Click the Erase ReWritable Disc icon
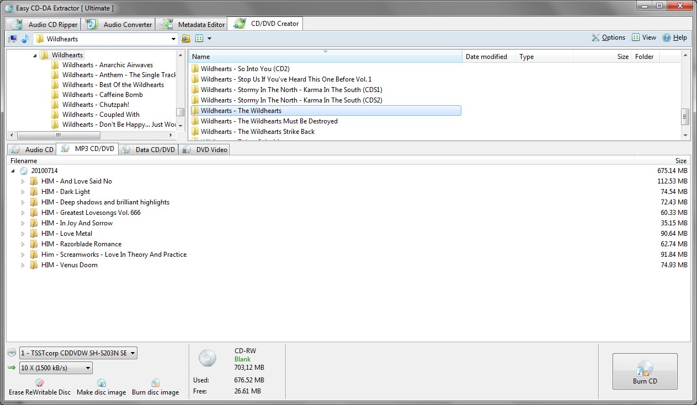The image size is (697, 405). 39,383
